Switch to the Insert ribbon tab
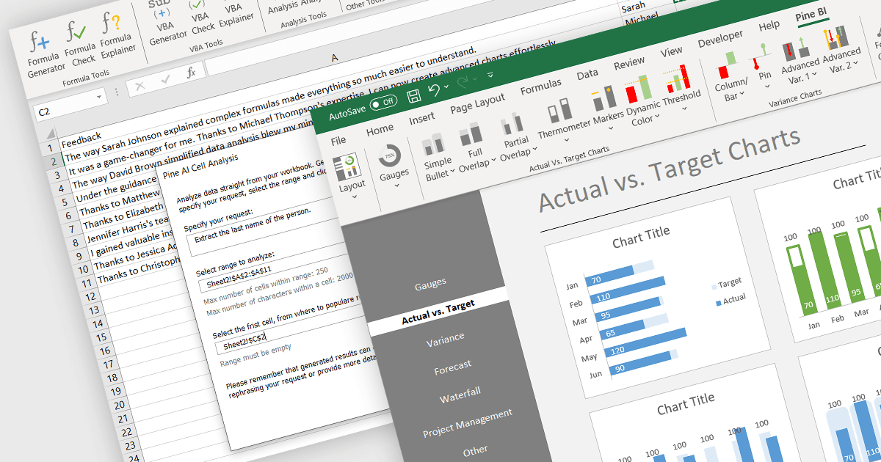This screenshot has width=881, height=462. 422,117
